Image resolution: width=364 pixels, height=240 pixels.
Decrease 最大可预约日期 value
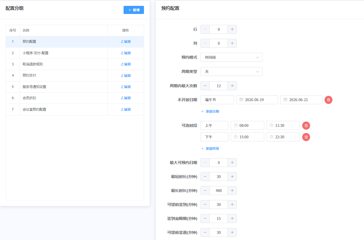[x=205, y=163]
